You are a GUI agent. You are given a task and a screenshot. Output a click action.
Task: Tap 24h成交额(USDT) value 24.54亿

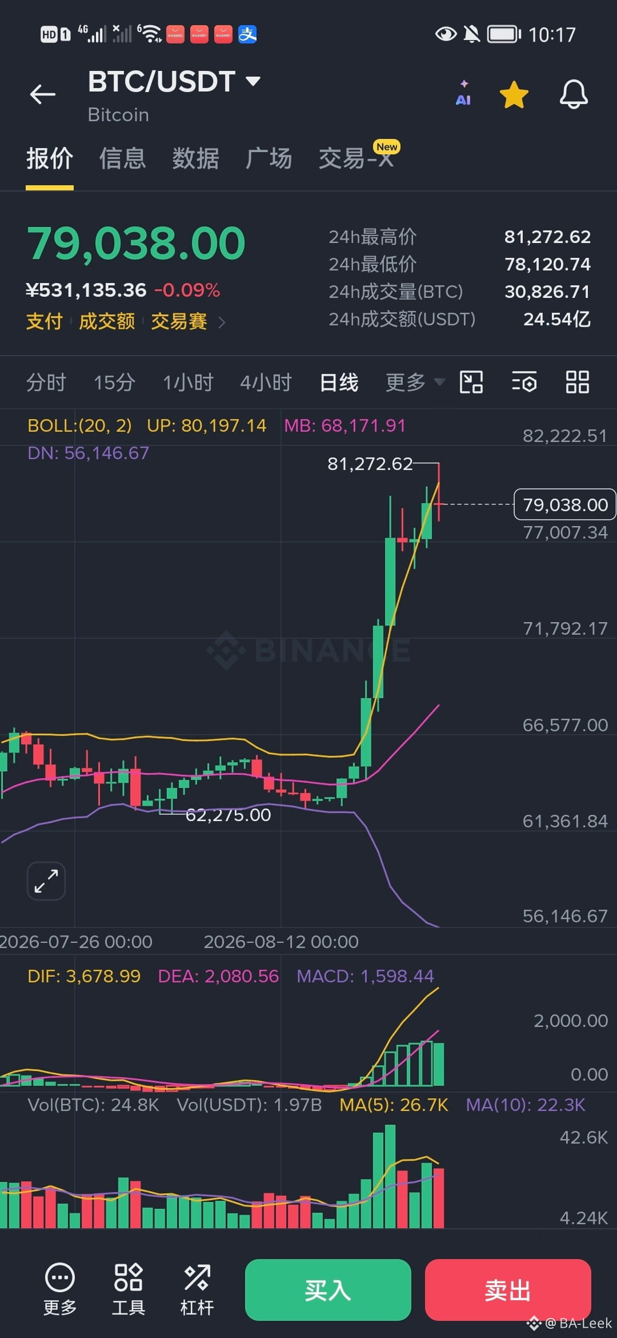click(557, 319)
